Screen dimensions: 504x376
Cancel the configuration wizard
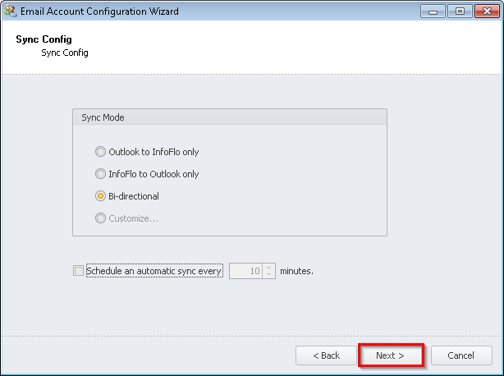[x=460, y=355]
